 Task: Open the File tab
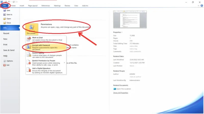tap(4, 6)
